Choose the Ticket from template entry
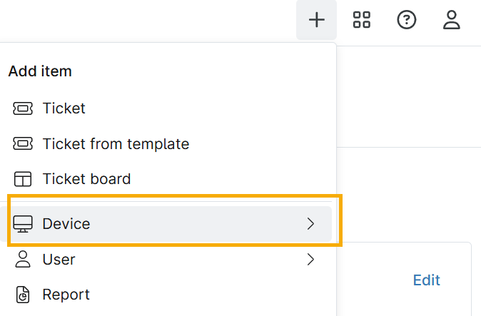 point(116,144)
